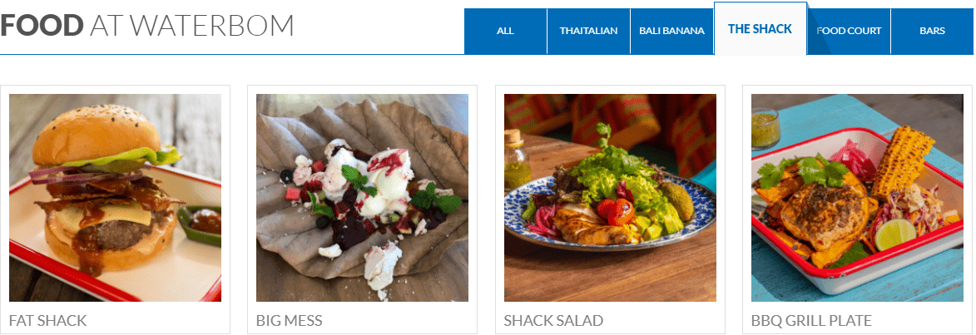The width and height of the screenshot is (976, 335).
Task: Switch to the FOOD COURT tab
Action: pyautogui.click(x=849, y=31)
